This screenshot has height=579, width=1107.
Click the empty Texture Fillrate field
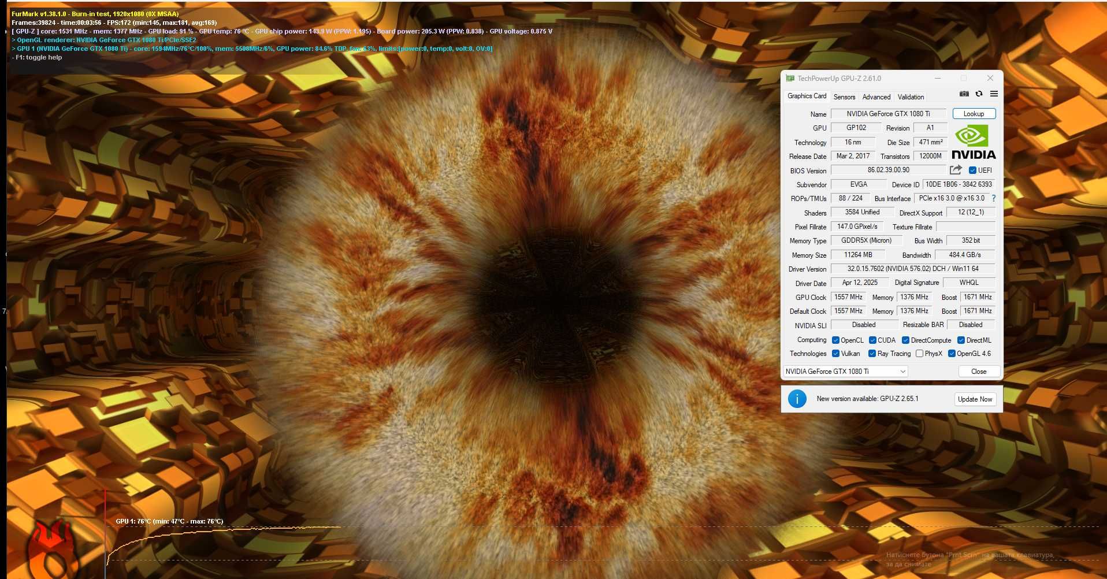pyautogui.click(x=966, y=227)
